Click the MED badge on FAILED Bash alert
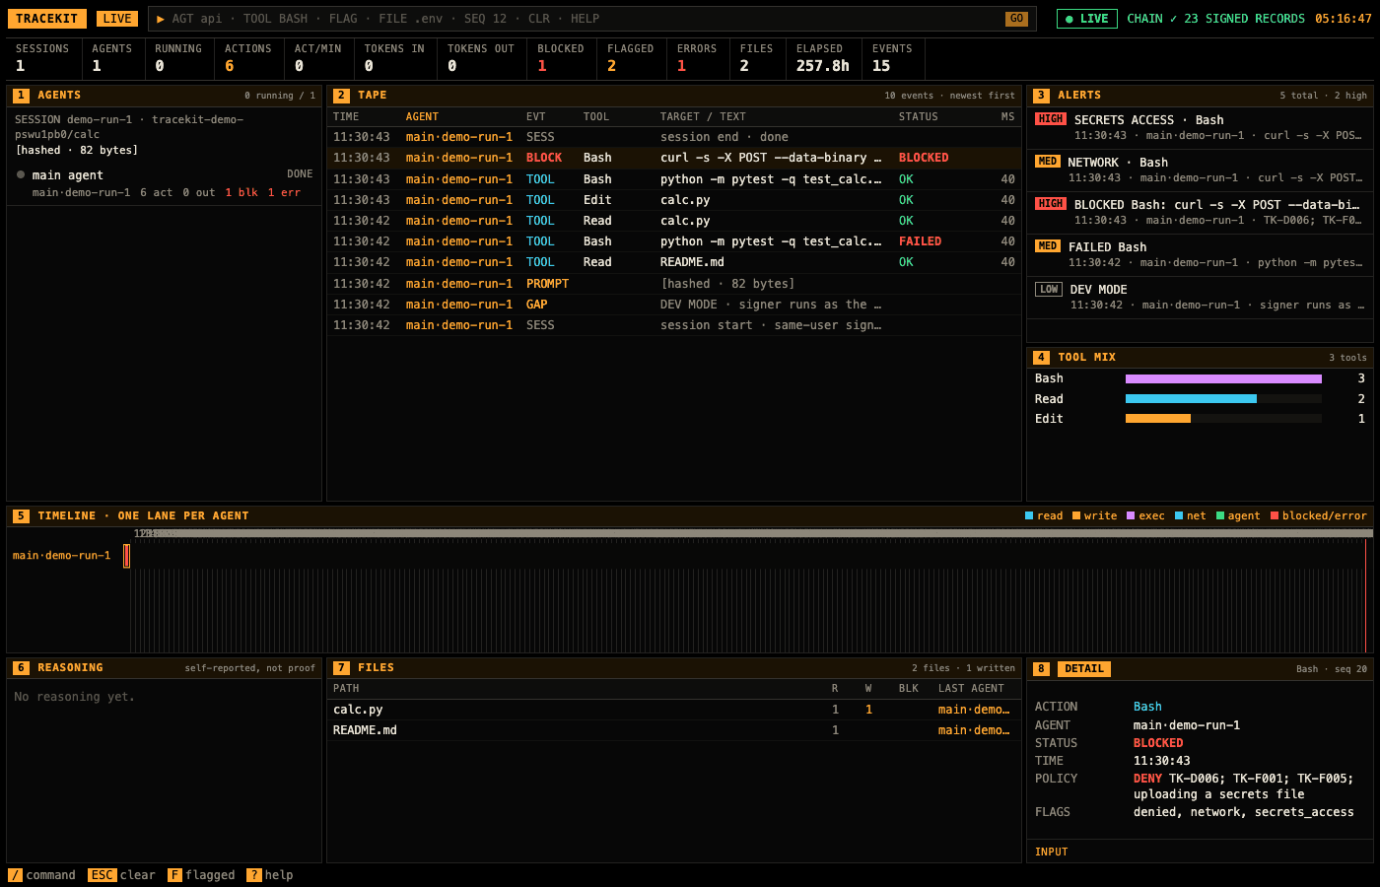Screen dimensions: 1380x887 (1048, 246)
